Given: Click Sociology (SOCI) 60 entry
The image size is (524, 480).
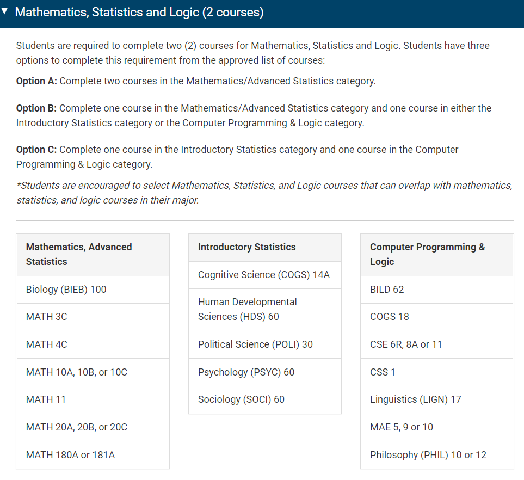Looking at the screenshot, I should [x=265, y=400].
